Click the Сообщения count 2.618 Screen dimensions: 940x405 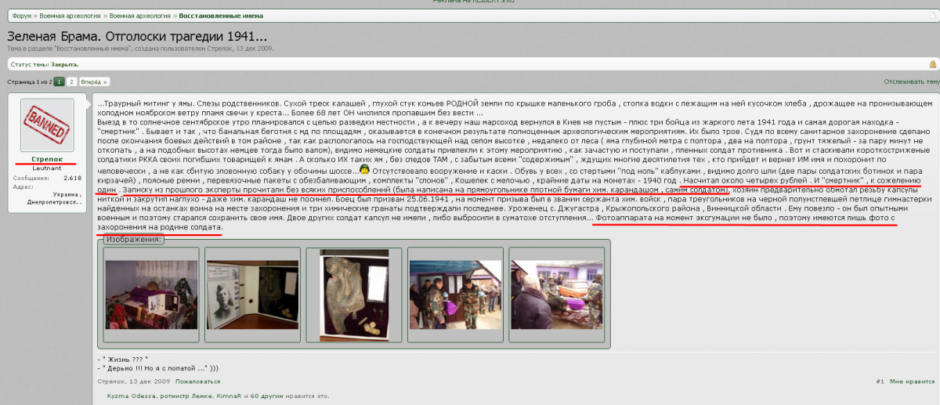(x=71, y=179)
